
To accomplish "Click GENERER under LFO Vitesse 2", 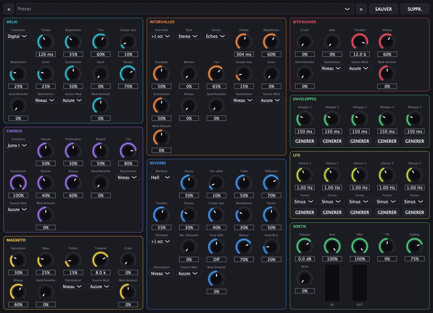I will coord(332,213).
